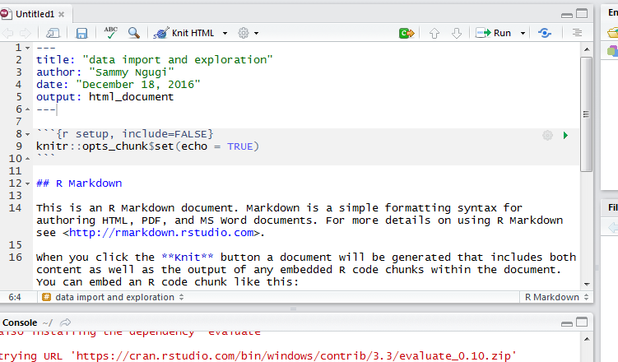618x362 pixels.
Task: Maximize the source editor pane
Action: pyautogui.click(x=582, y=14)
